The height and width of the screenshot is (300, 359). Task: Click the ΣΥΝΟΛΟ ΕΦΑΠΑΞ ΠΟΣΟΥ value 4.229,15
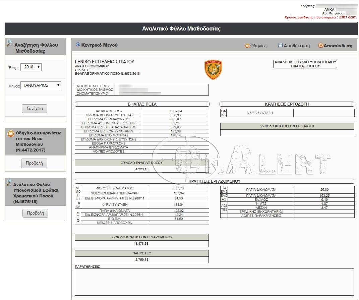[x=141, y=169]
